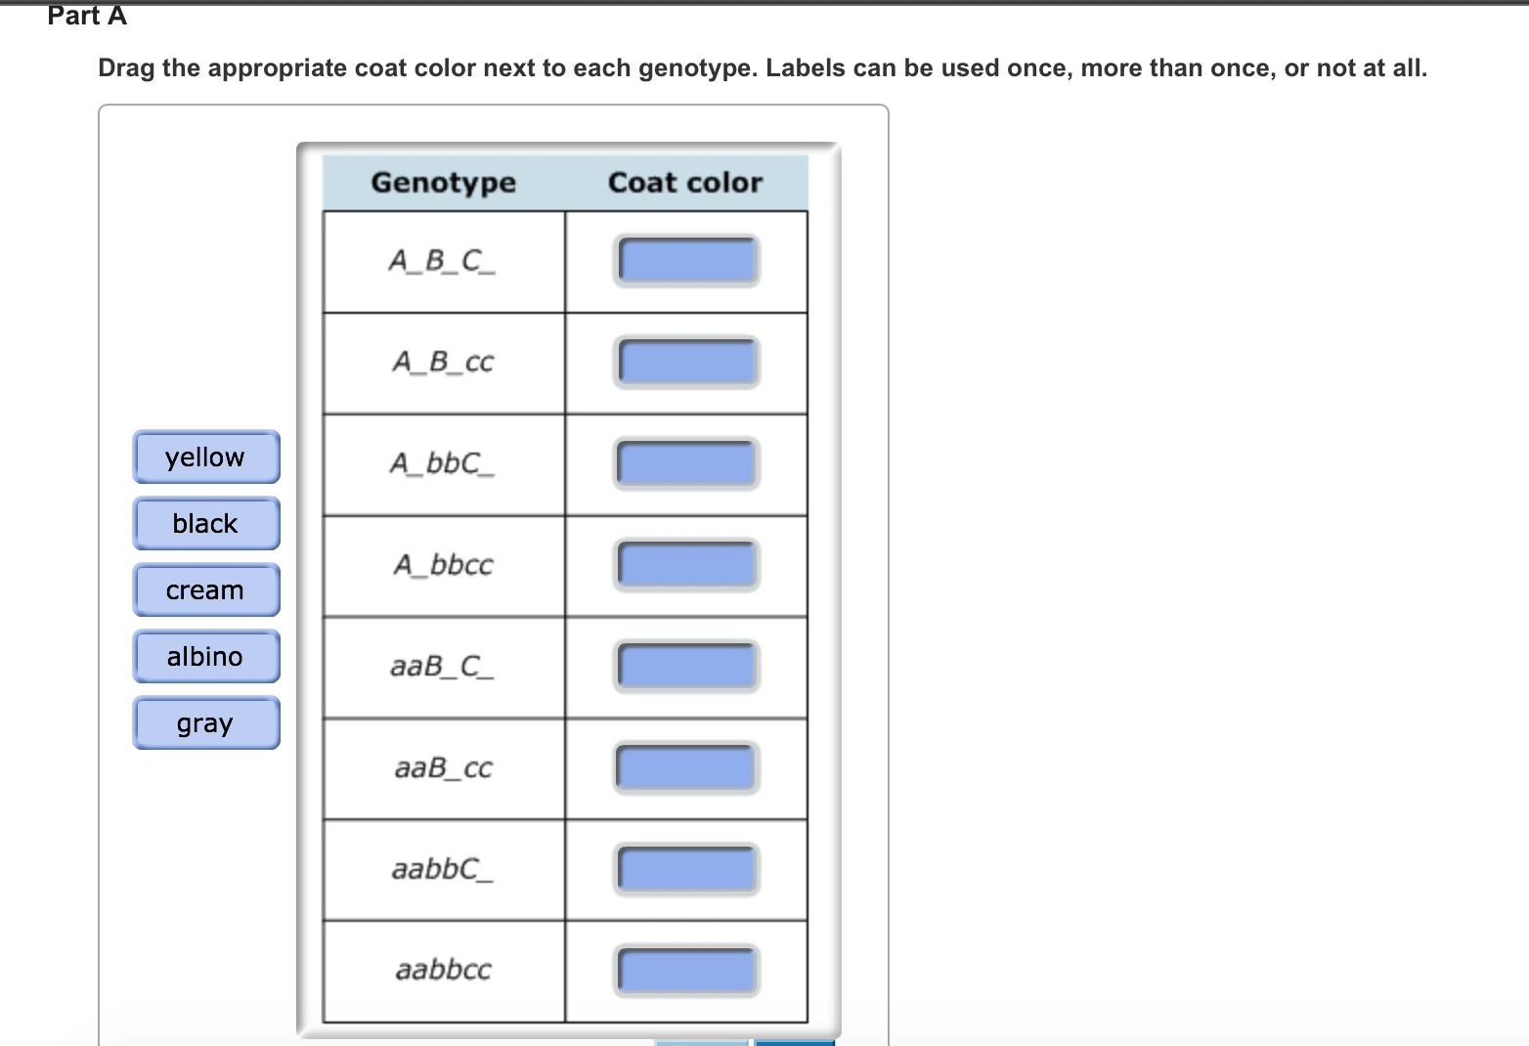Click the drop target beside genotype A_bbcc
This screenshot has width=1529, height=1046.
(x=687, y=564)
